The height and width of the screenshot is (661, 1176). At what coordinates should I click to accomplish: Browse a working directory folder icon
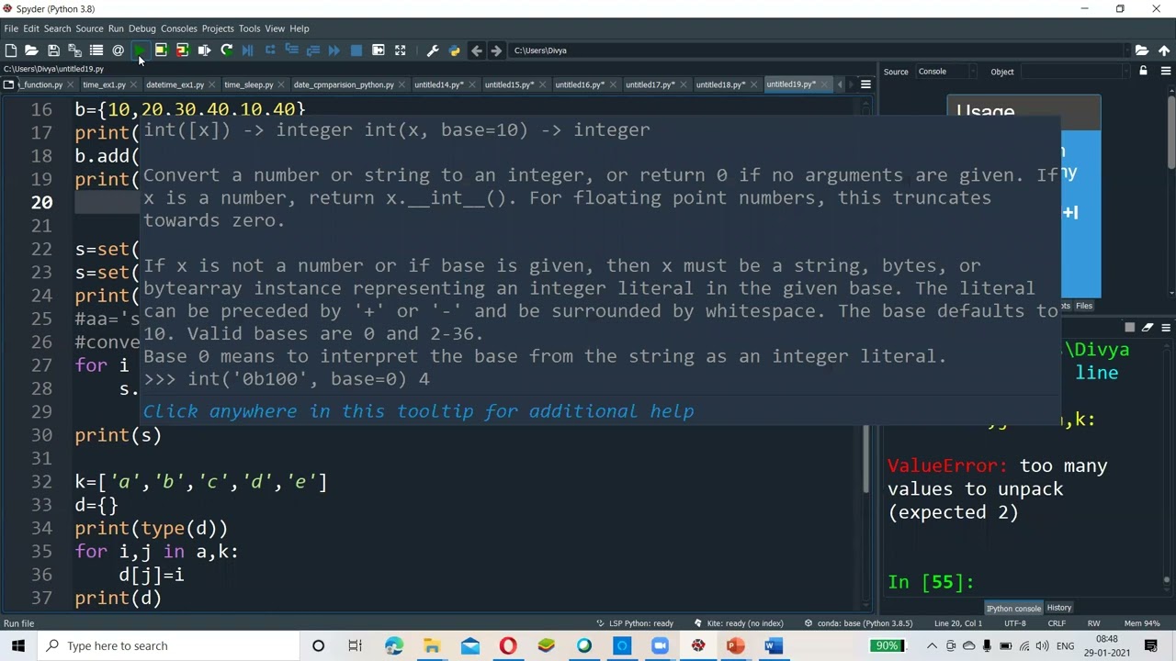coord(1141,50)
